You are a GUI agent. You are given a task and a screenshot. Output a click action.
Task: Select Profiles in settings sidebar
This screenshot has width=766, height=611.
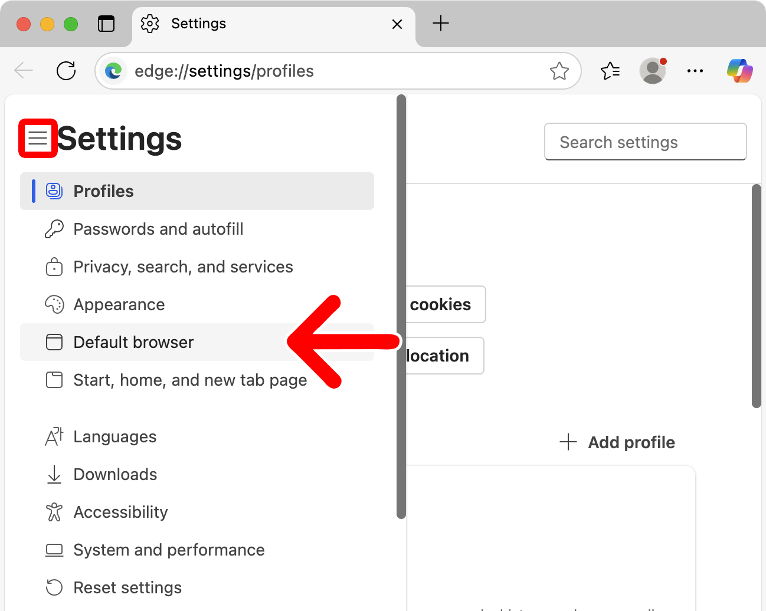click(103, 191)
